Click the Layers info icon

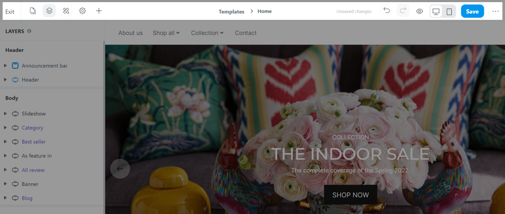click(x=29, y=31)
